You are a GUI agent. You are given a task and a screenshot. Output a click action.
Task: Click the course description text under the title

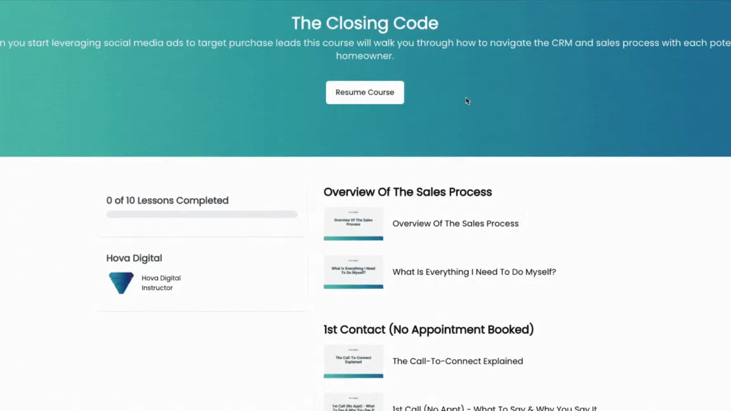tap(365, 49)
